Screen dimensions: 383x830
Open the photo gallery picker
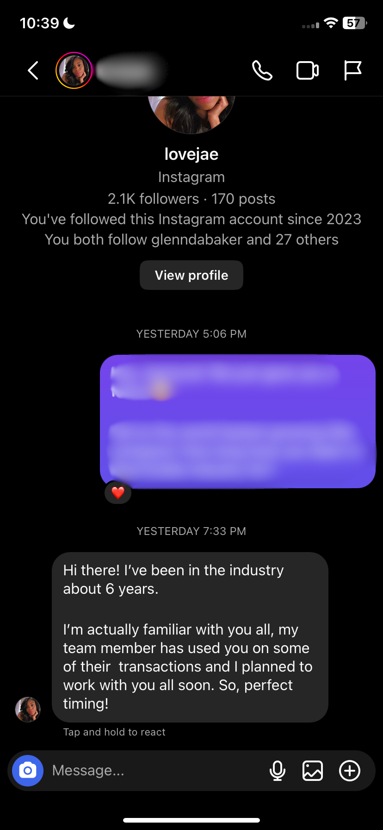coord(313,771)
